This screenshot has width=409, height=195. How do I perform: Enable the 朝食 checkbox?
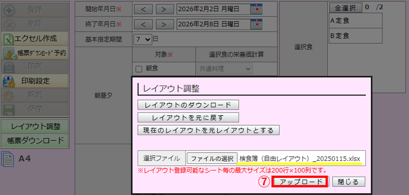[x=139, y=69]
